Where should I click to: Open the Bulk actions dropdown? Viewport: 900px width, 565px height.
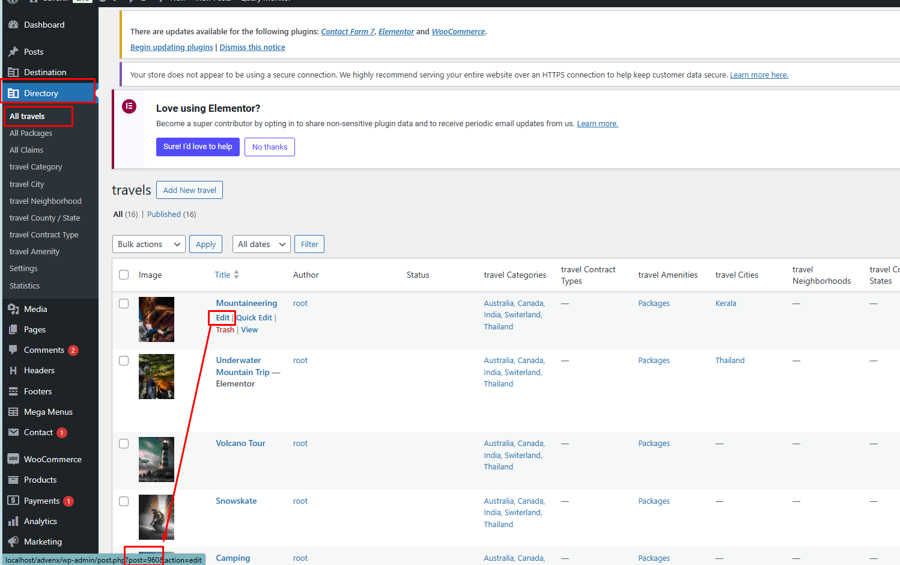click(x=149, y=244)
